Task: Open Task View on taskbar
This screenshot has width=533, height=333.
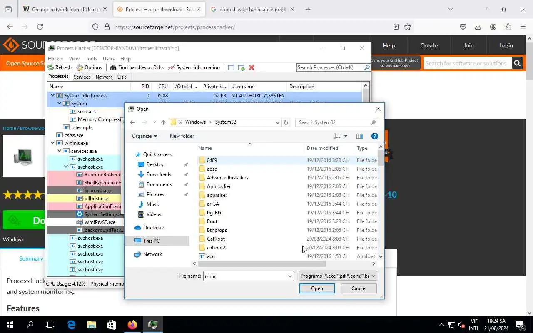Action: [50, 325]
